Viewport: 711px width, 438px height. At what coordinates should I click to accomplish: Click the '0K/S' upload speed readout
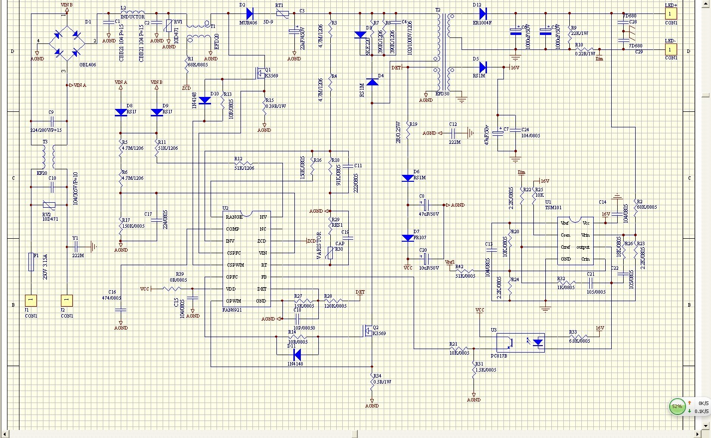click(x=703, y=403)
